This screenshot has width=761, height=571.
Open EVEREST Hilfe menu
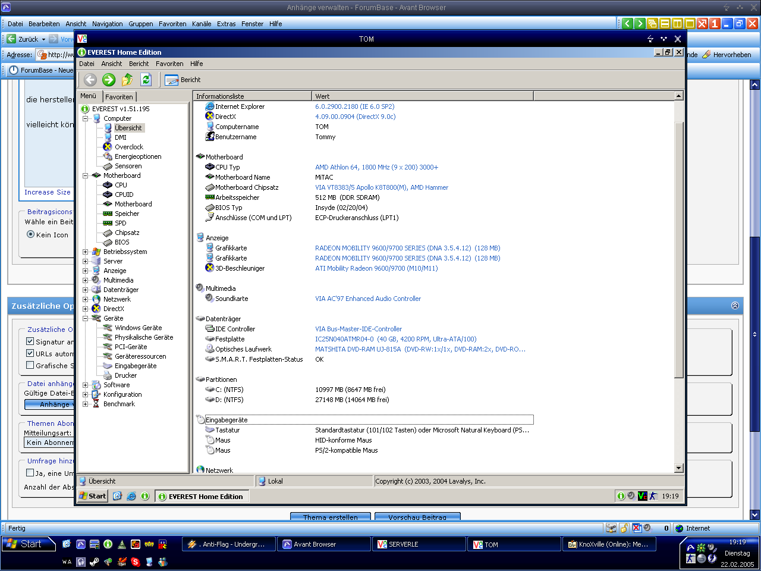(x=197, y=64)
